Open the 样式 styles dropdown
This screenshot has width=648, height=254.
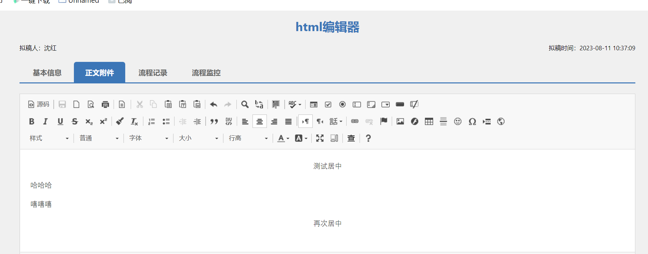tap(49, 138)
